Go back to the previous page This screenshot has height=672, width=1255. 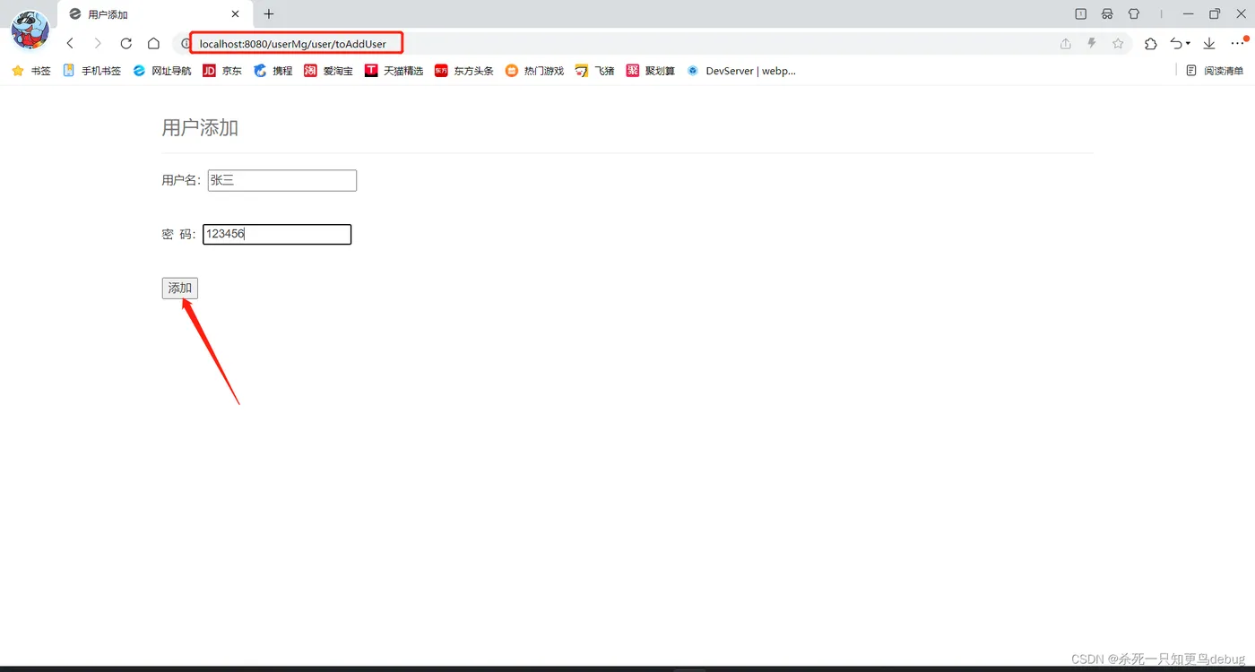pyautogui.click(x=70, y=43)
